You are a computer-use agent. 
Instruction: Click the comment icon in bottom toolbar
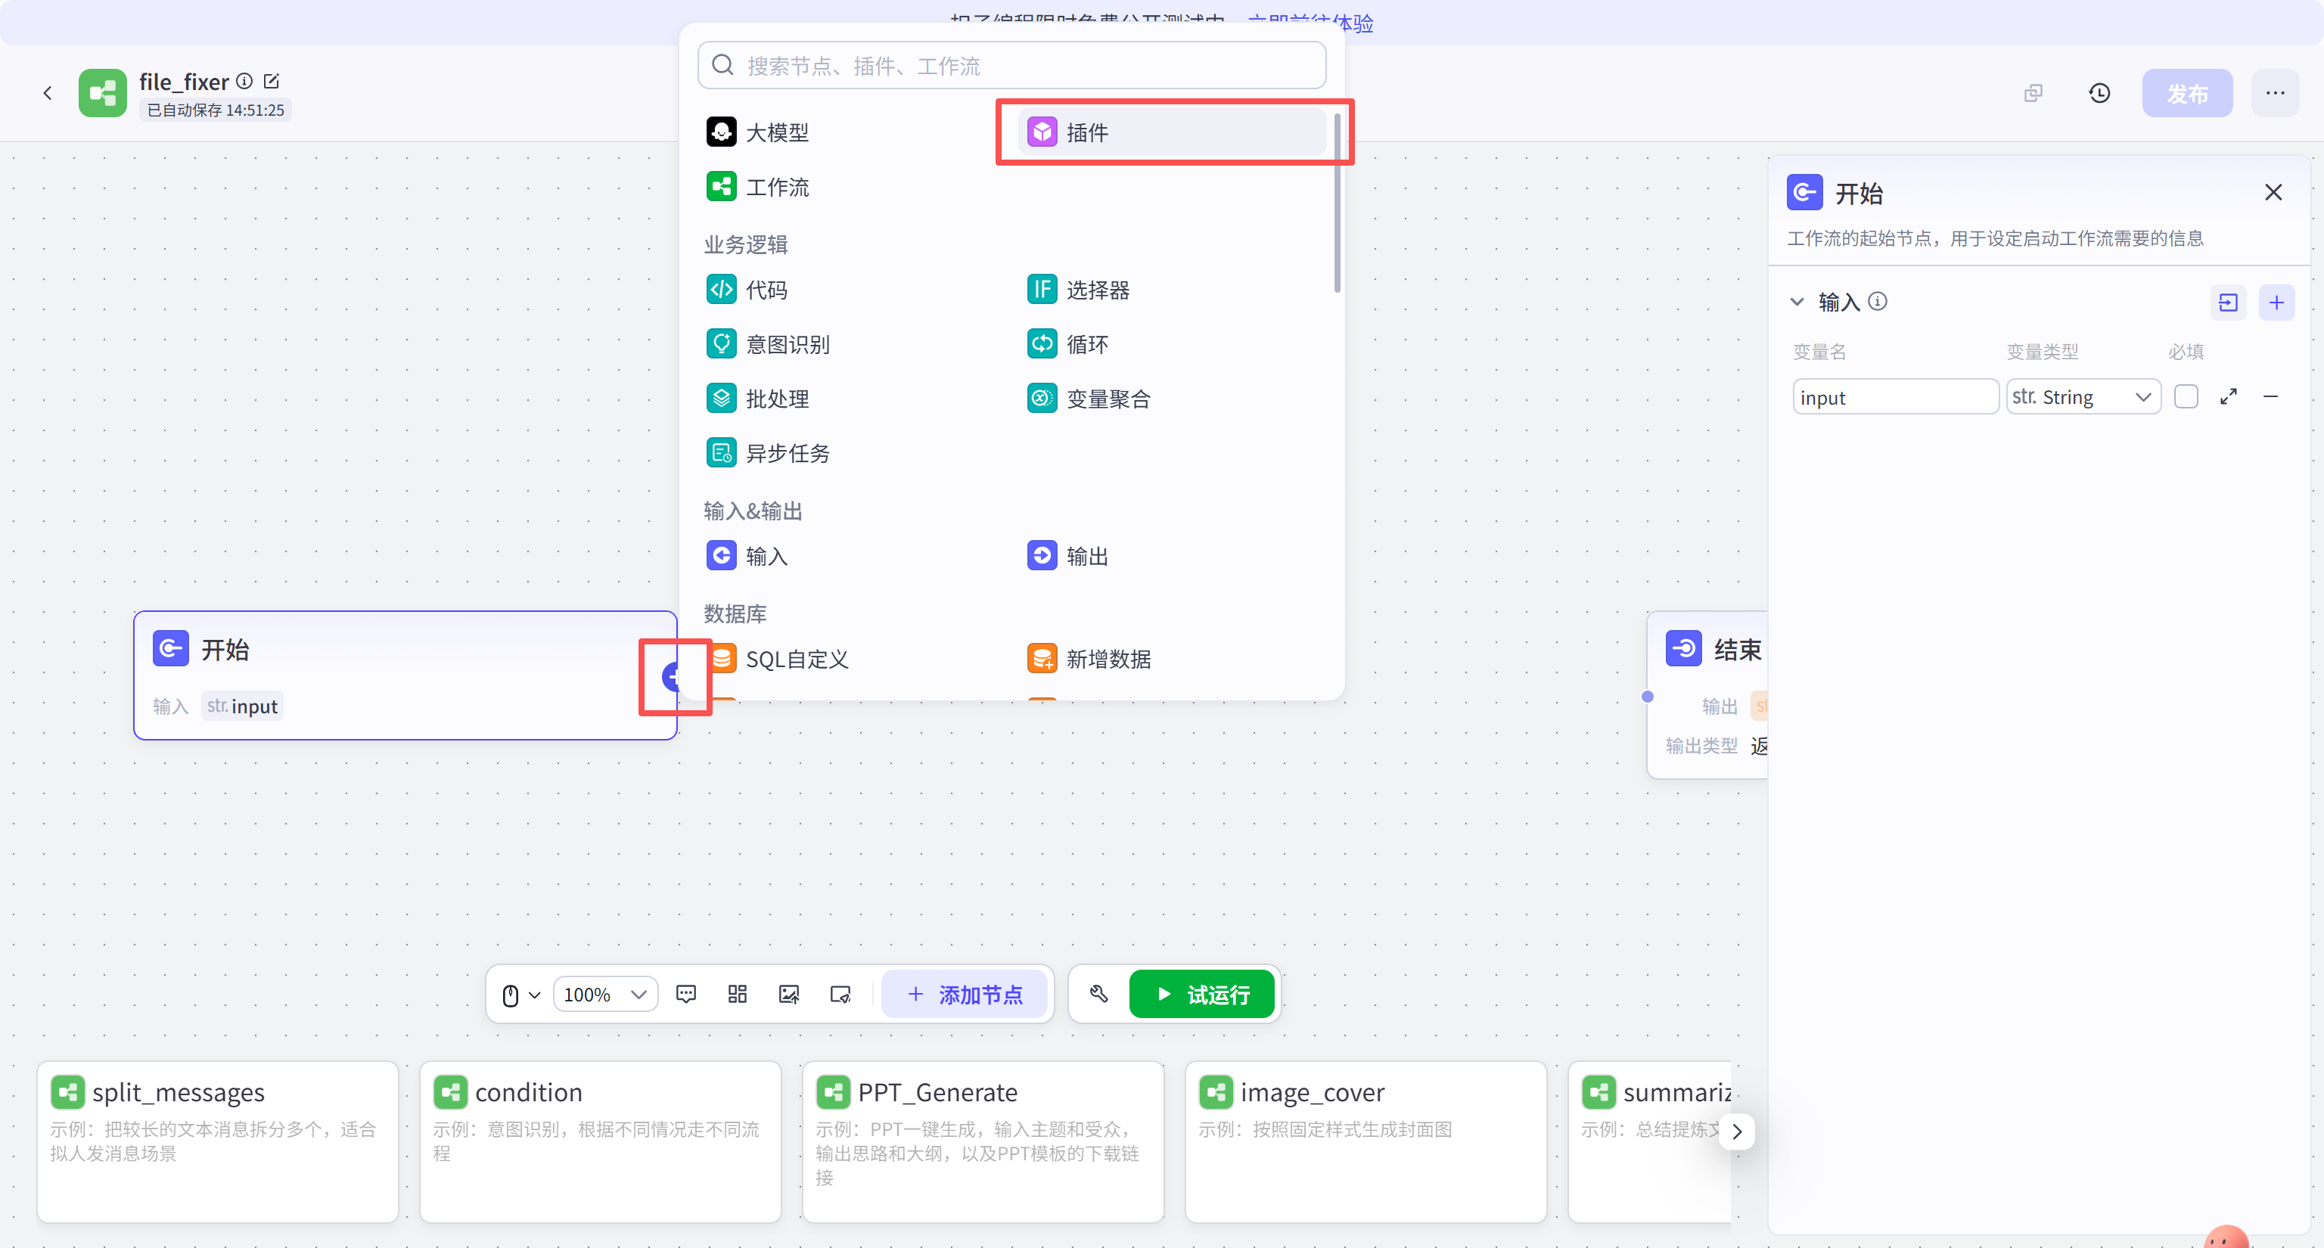685,994
